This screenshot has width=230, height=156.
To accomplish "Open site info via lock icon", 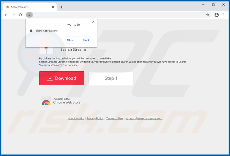I will click(x=29, y=15).
